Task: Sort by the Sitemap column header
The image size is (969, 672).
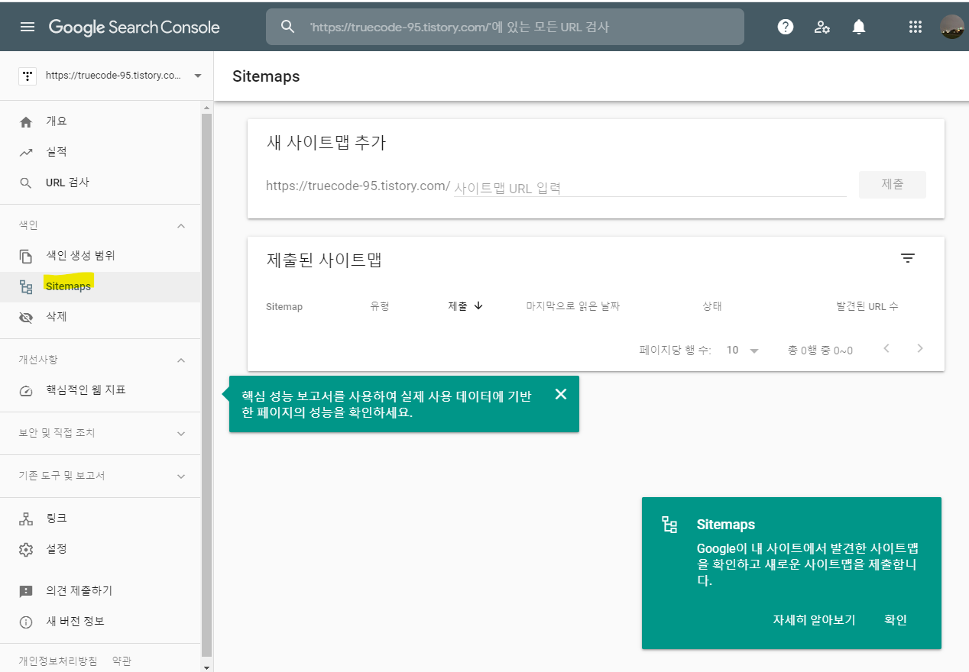Action: tap(284, 306)
